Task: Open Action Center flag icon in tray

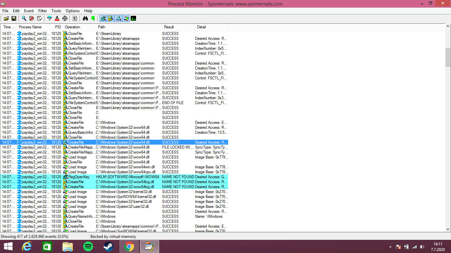Action: tap(399, 247)
